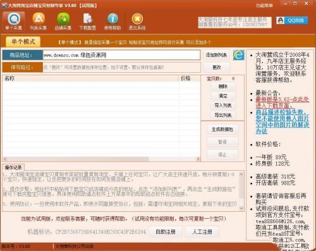Image resolution: width=316 pixels, height=251 pixels.
Task: Open the 列表采集 toolbar icon
Action: [39, 21]
